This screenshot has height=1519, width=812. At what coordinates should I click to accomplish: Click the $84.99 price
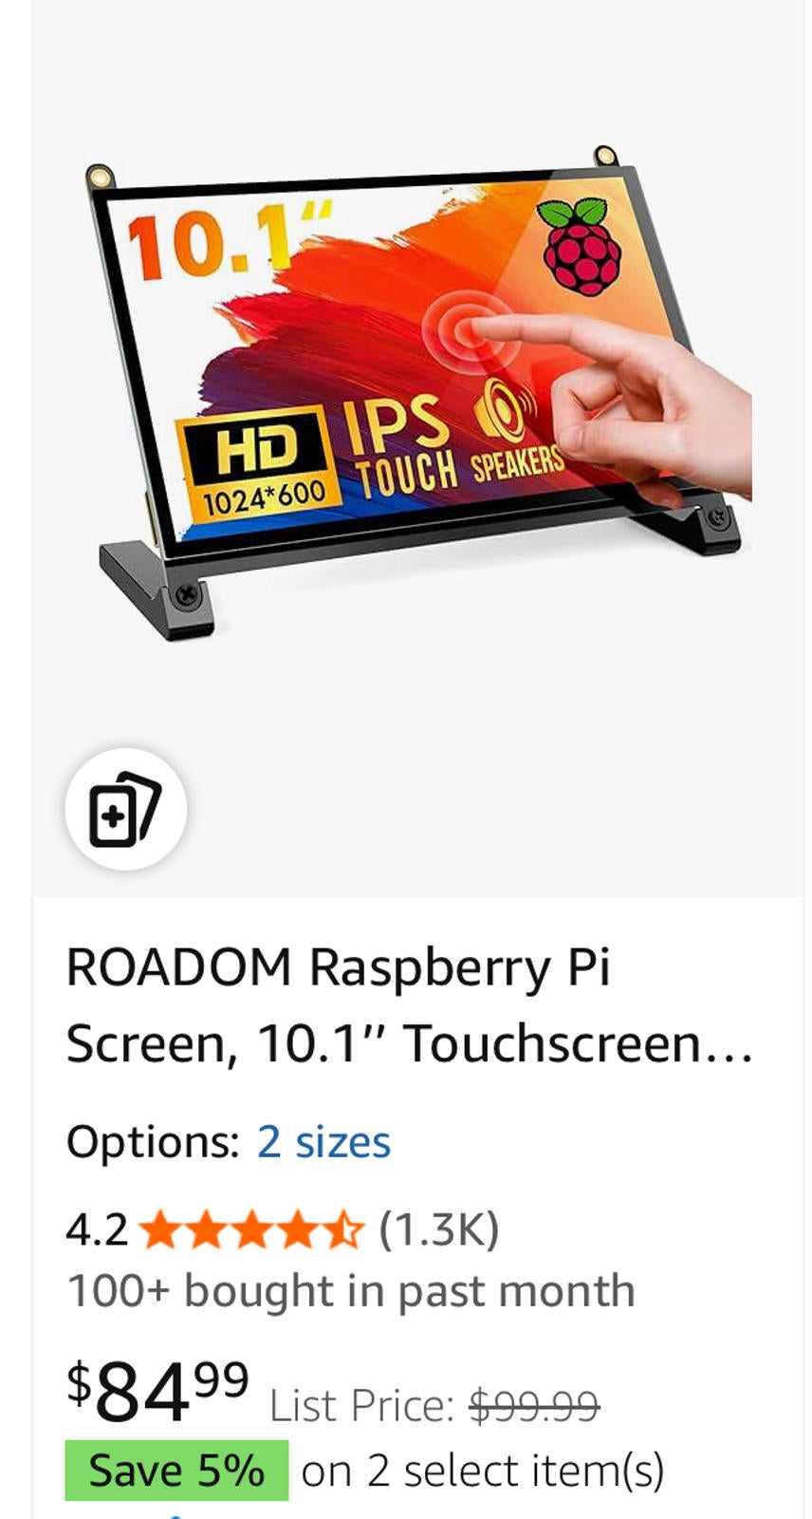click(157, 1391)
